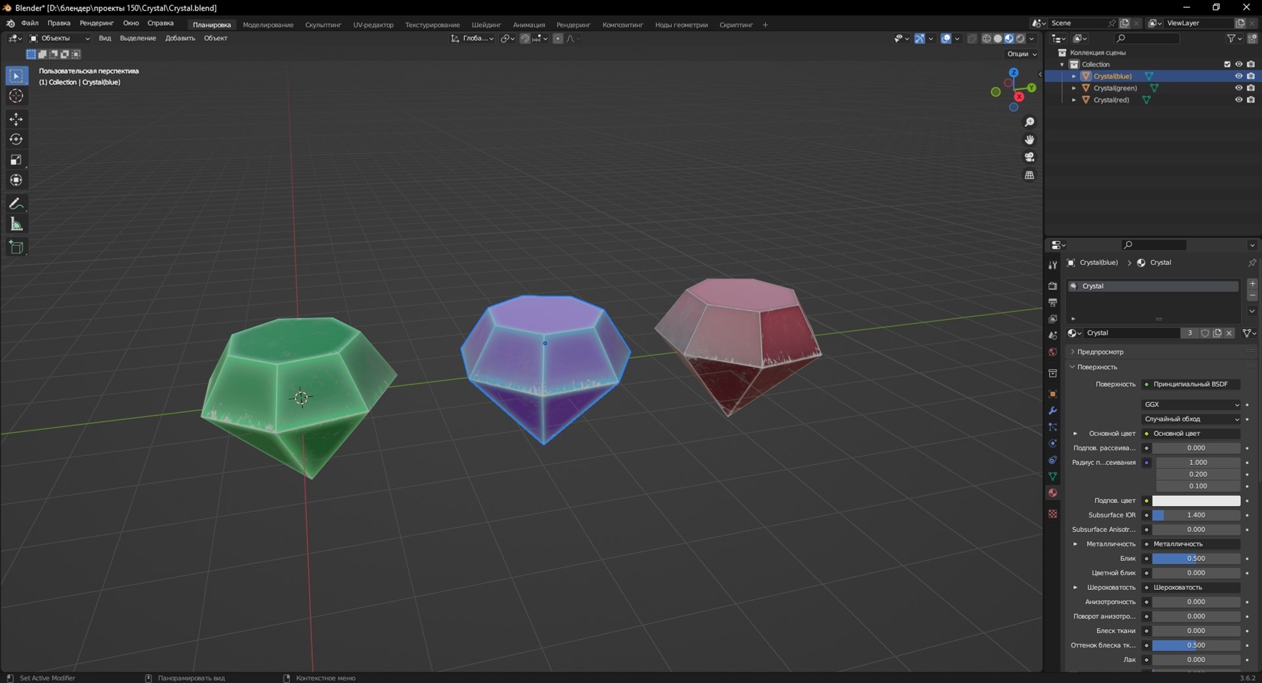Toggle snapping magnet in header
This screenshot has width=1262, height=683.
(x=525, y=39)
